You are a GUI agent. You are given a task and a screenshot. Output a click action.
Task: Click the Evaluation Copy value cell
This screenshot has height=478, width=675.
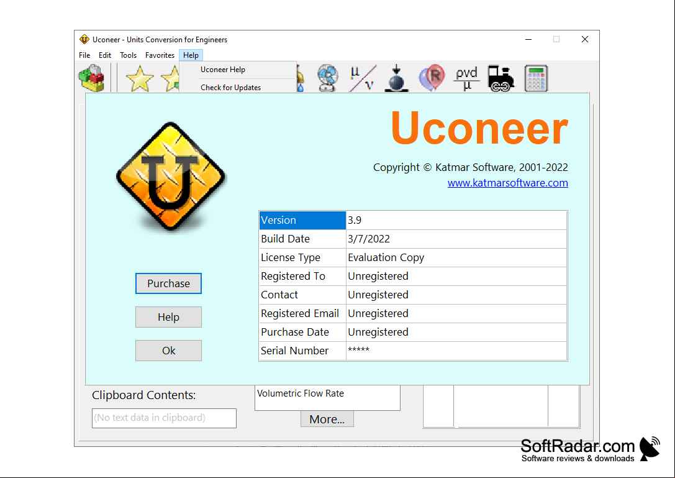tap(456, 257)
